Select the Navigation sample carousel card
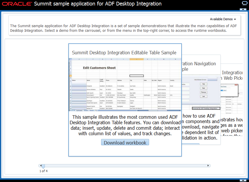The height and width of the screenshot is (182, 249). pyautogui.click(x=201, y=100)
